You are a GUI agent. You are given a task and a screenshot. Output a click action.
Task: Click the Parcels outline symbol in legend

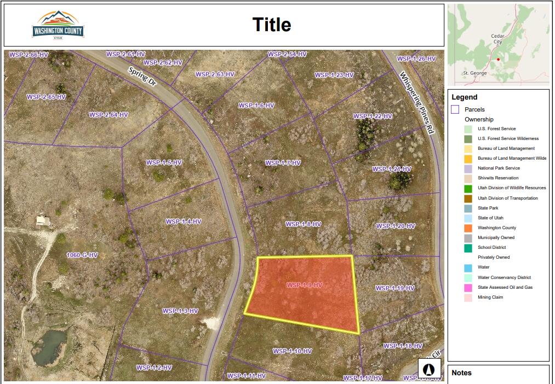coord(455,109)
